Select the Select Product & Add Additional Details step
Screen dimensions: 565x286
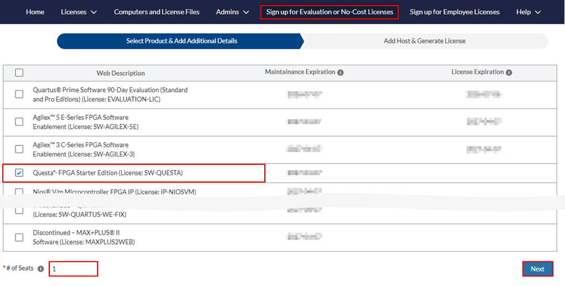(181, 41)
